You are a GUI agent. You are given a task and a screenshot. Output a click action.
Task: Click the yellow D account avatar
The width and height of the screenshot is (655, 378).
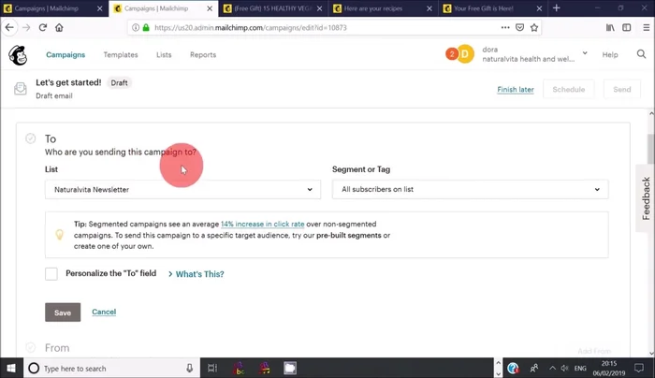[465, 54]
